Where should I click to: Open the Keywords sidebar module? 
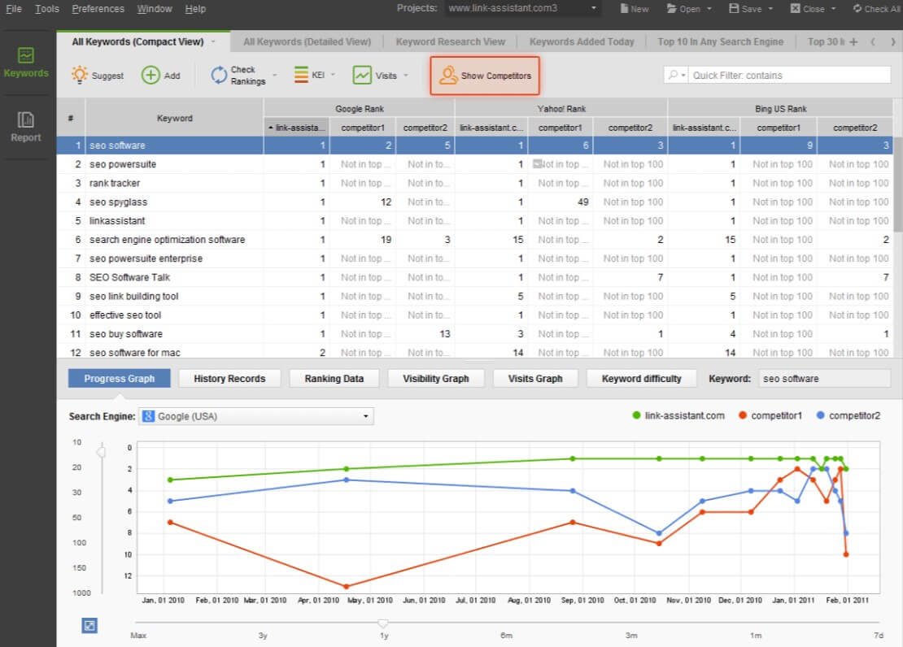tap(26, 62)
